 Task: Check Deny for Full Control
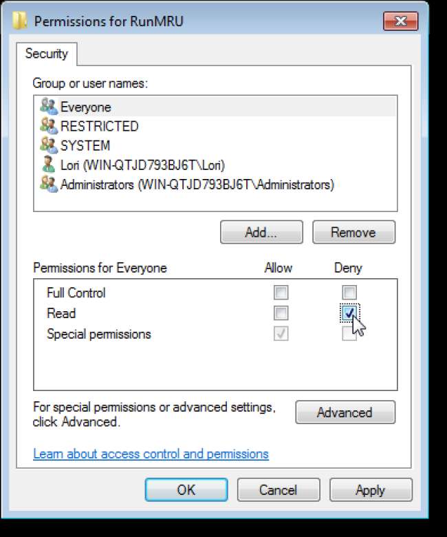pyautogui.click(x=349, y=293)
